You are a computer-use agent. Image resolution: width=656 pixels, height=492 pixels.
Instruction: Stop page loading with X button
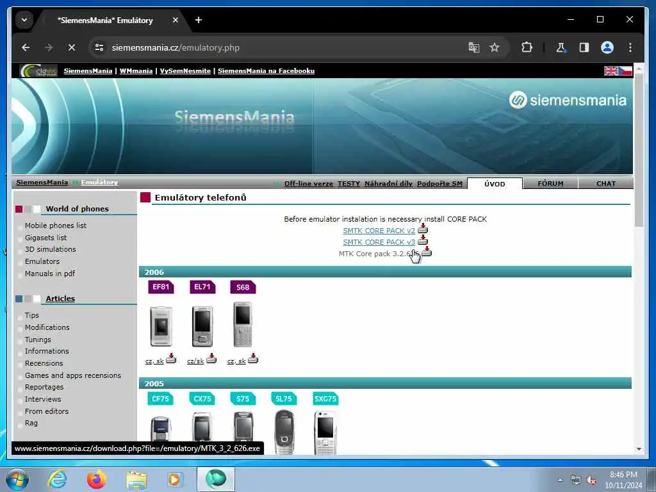pos(72,47)
